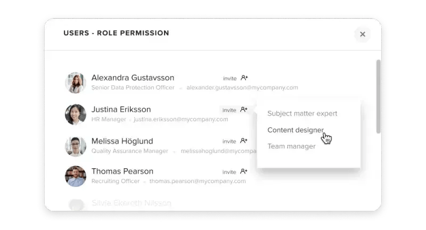Click the user list vertical scrollbar
The width and height of the screenshot is (426, 230).
(378, 97)
